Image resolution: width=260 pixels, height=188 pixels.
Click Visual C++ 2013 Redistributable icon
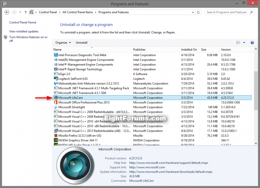[56, 131]
